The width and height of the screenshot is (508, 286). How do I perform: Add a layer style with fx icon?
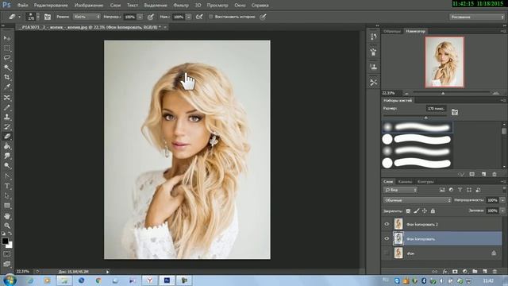pyautogui.click(x=445, y=272)
